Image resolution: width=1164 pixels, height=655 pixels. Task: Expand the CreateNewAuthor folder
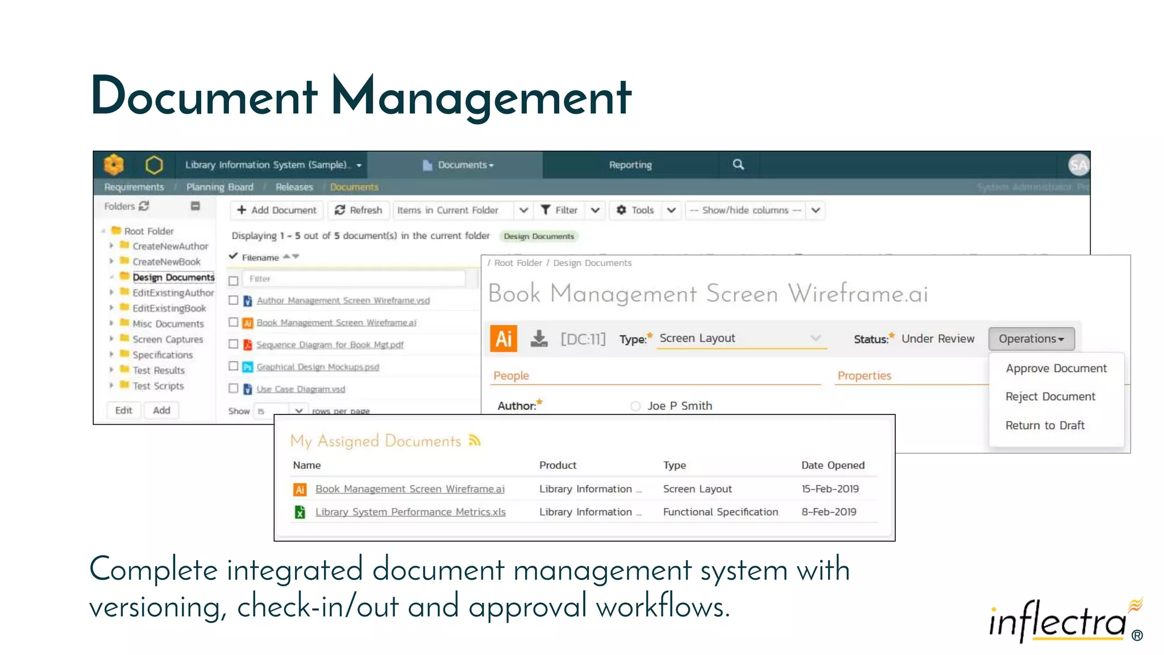pos(111,246)
